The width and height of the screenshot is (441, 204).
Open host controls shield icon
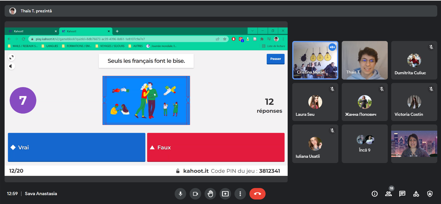pos(430,194)
